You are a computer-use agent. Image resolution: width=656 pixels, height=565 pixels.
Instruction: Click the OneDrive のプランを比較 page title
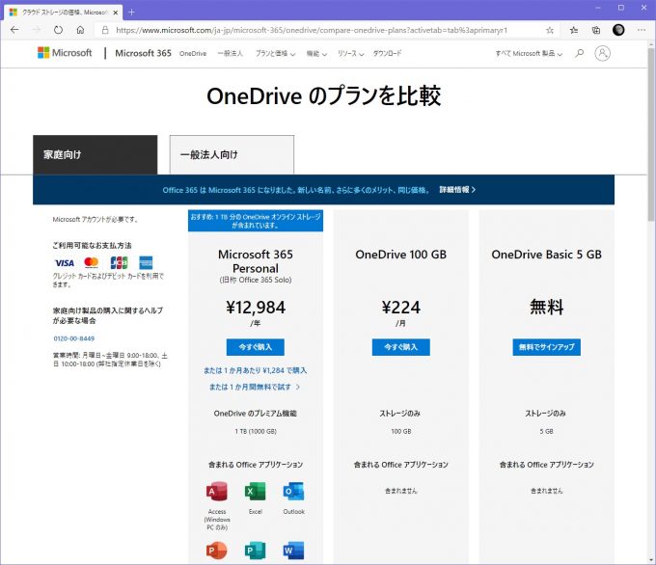click(324, 95)
